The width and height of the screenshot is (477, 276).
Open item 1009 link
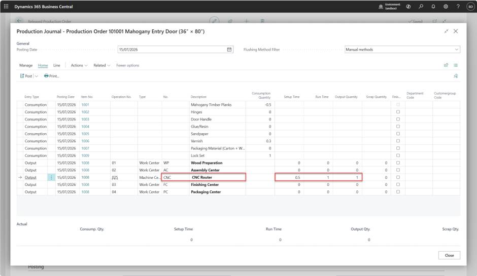(x=85, y=156)
